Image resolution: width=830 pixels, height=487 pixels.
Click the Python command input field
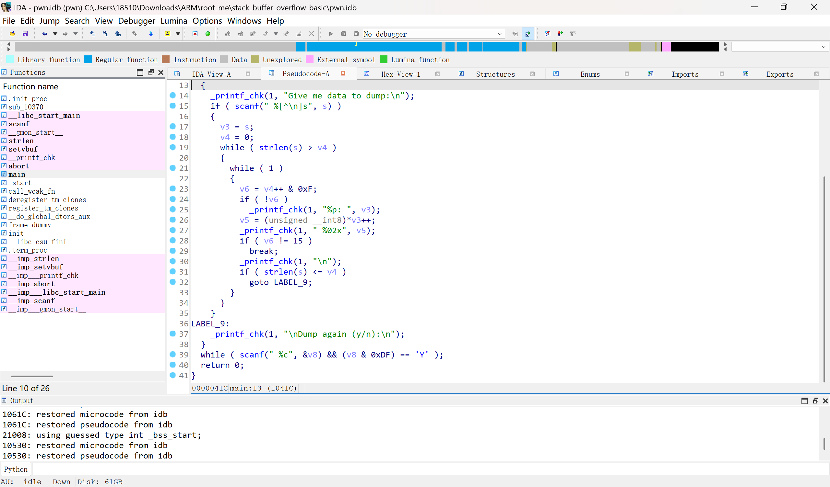pyautogui.click(x=428, y=469)
